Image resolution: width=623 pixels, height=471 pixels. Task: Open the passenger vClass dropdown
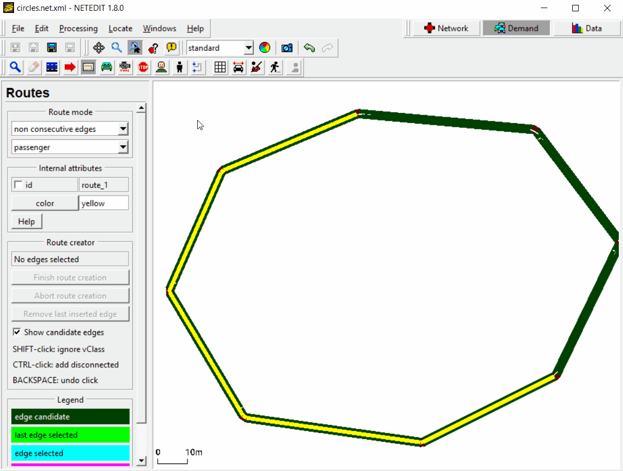pyautogui.click(x=123, y=147)
